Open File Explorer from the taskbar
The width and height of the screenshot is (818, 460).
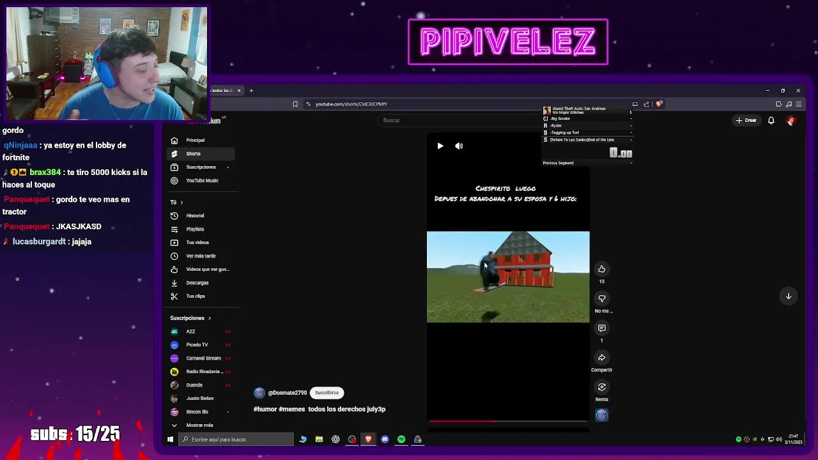[x=319, y=440]
